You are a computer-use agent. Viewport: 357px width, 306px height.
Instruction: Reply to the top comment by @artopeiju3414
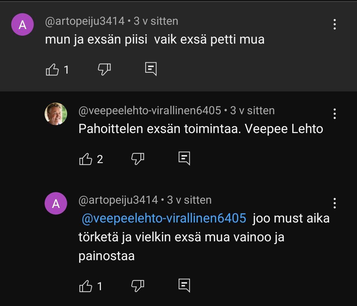coord(151,69)
